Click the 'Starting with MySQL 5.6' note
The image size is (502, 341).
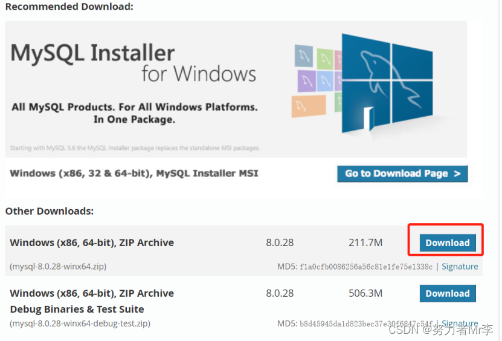pyautogui.click(x=135, y=148)
